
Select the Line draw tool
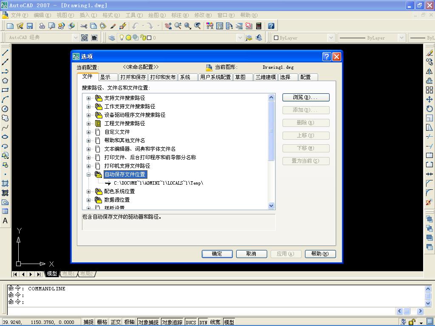coord(5,52)
